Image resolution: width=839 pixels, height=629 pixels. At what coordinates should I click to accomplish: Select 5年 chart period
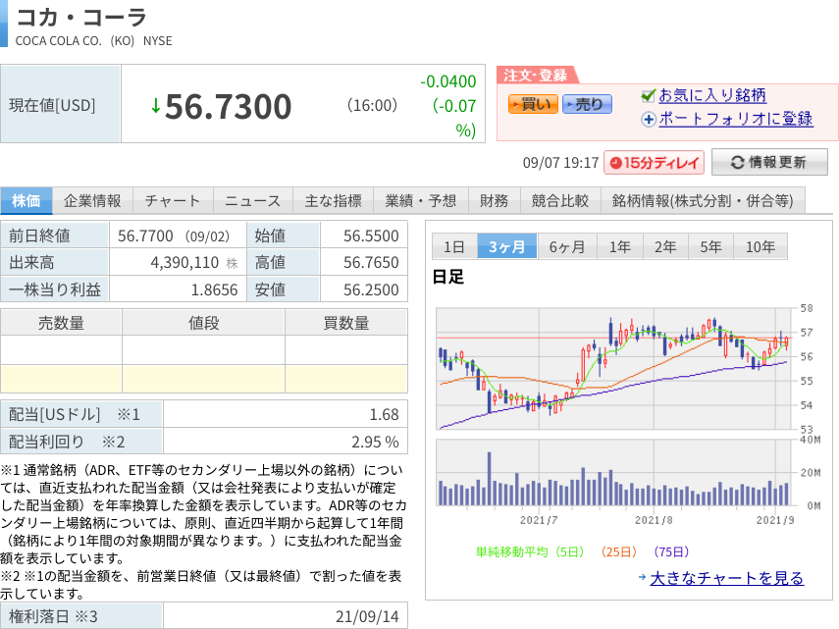[x=711, y=246]
